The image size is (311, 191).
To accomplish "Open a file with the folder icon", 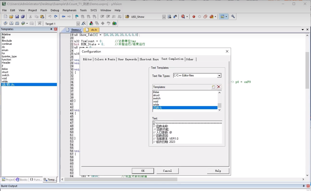I will pyautogui.click(x=11, y=16).
